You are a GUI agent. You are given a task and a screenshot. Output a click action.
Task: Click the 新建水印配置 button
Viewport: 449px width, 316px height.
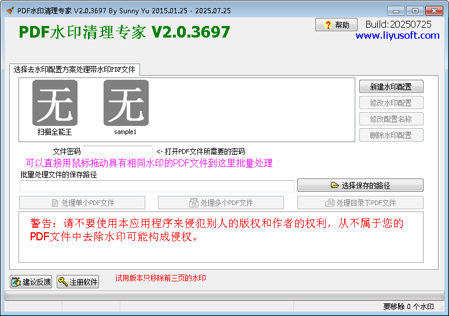(x=391, y=87)
